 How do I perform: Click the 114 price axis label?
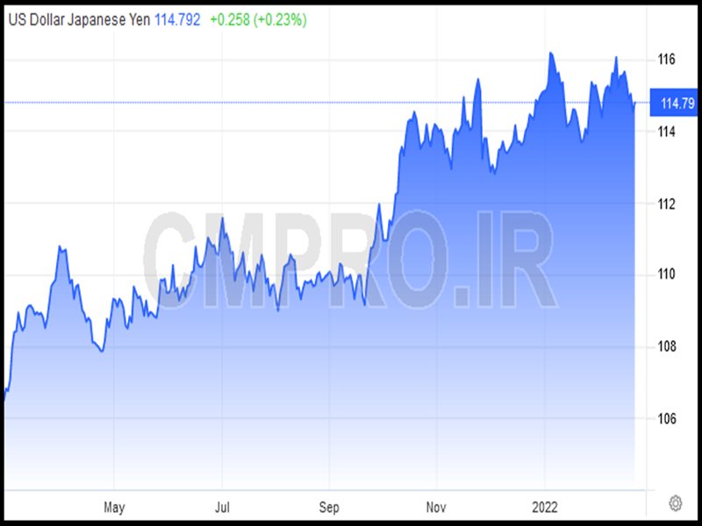[x=666, y=131]
